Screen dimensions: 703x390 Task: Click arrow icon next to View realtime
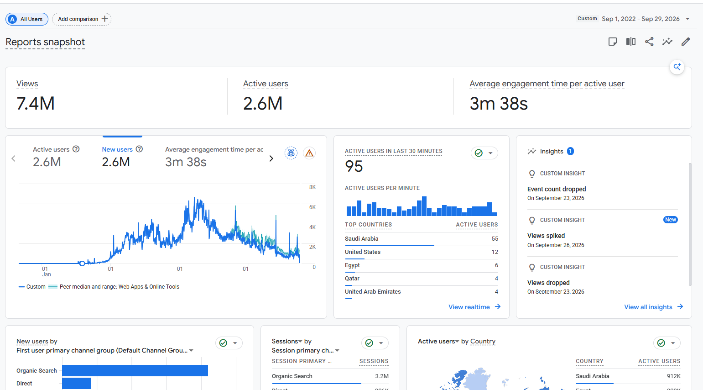(498, 306)
